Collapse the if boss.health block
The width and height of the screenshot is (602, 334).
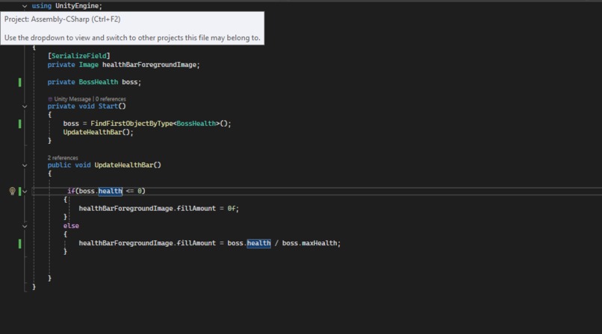click(x=25, y=191)
